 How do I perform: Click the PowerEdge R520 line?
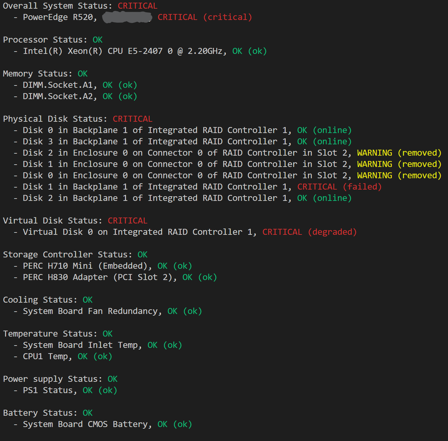[132, 17]
